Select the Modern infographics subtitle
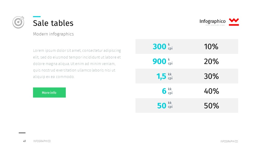This screenshot has height=146, width=260. pyautogui.click(x=53, y=34)
